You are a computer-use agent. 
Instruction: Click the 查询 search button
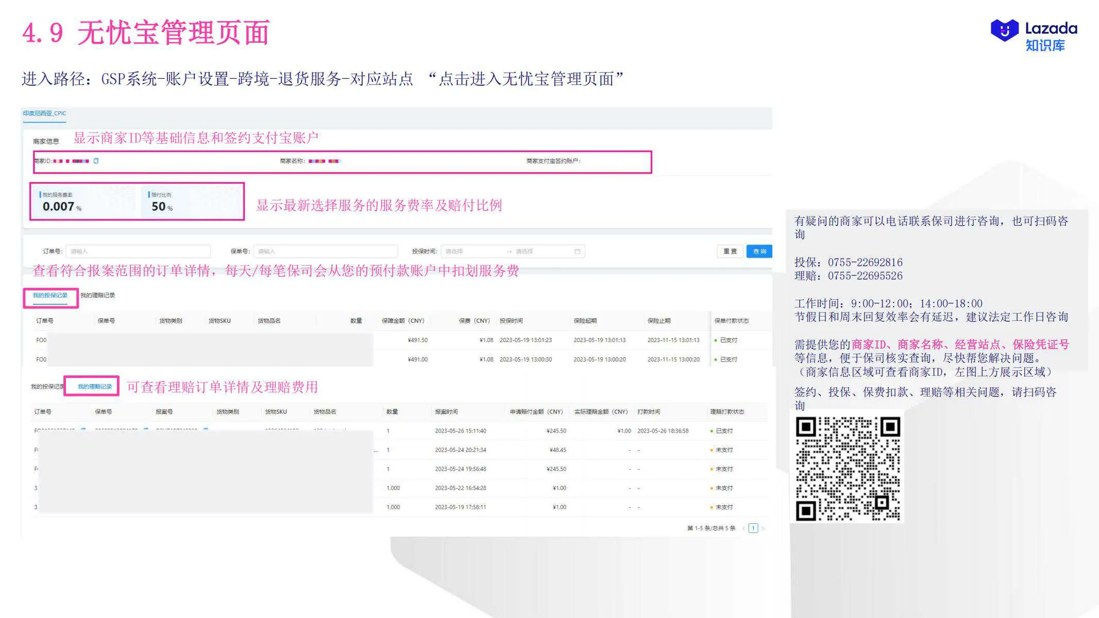point(759,251)
